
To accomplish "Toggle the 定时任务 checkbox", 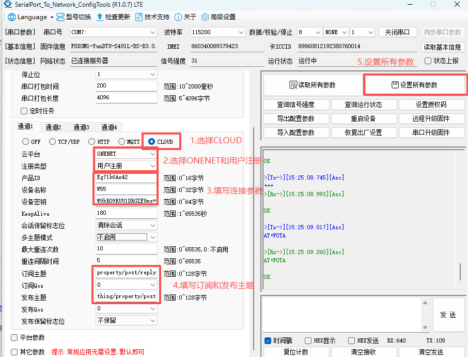I will pos(24,111).
